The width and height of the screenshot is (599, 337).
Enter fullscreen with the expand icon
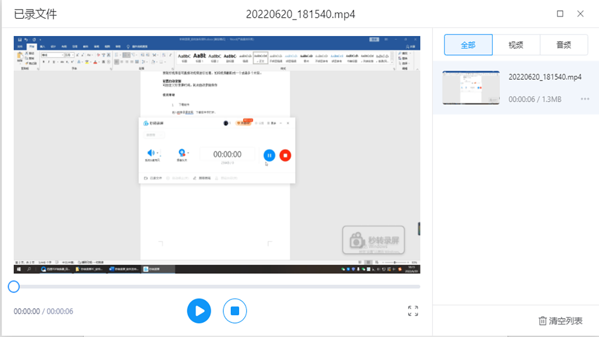413,310
